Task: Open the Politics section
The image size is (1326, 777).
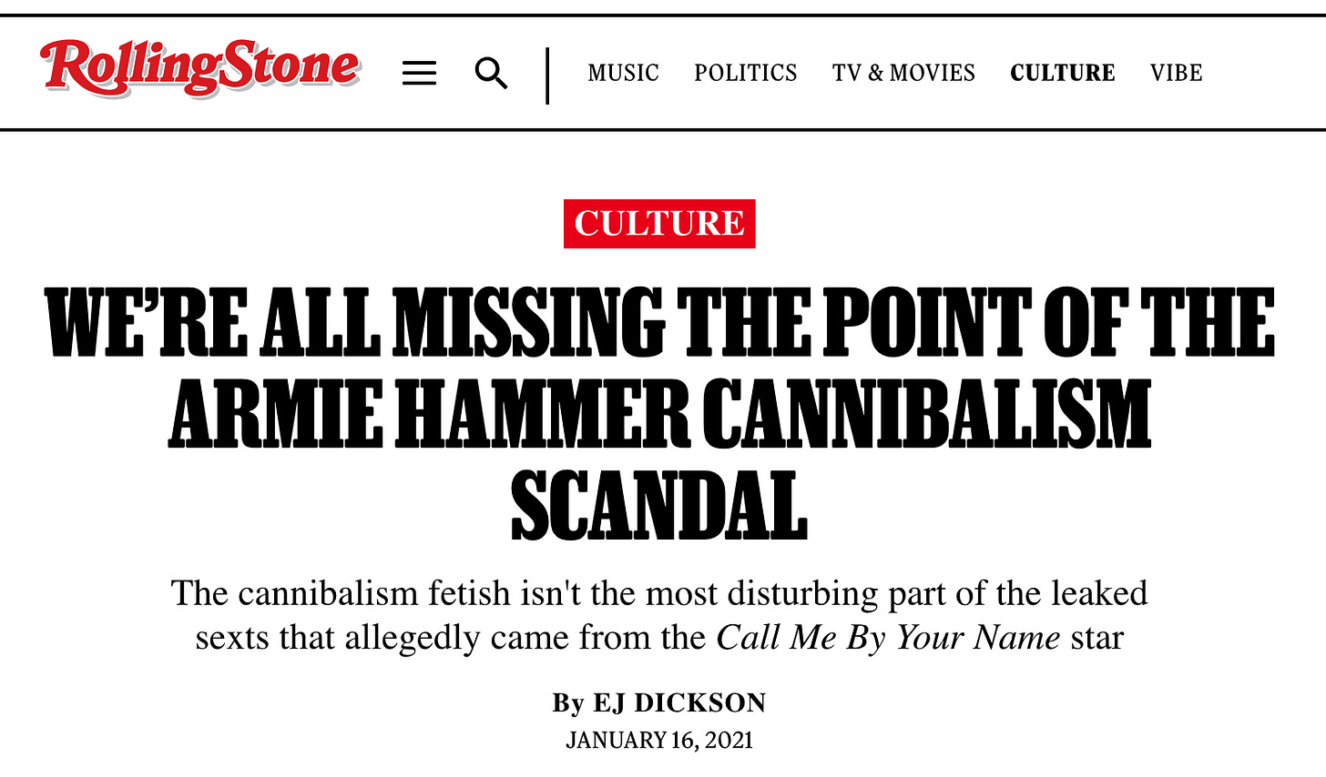Action: pos(745,73)
